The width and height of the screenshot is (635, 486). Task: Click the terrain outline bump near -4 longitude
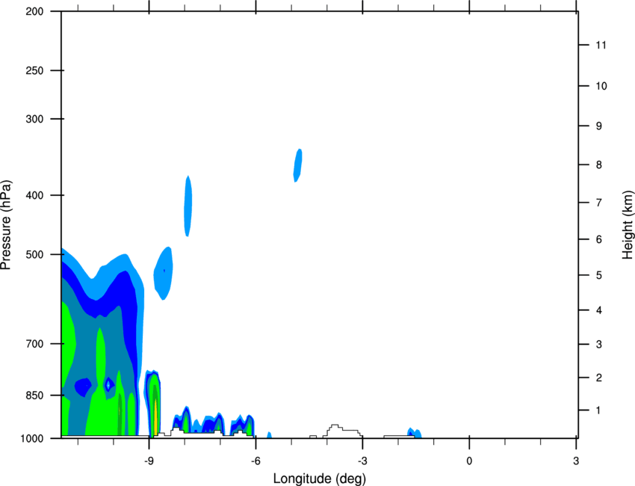point(342,431)
